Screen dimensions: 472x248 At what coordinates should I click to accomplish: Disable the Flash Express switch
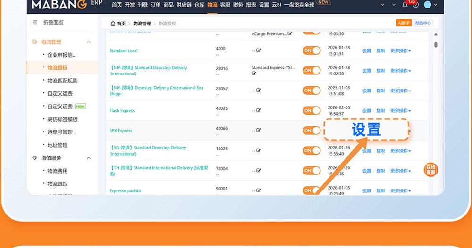tap(312, 110)
